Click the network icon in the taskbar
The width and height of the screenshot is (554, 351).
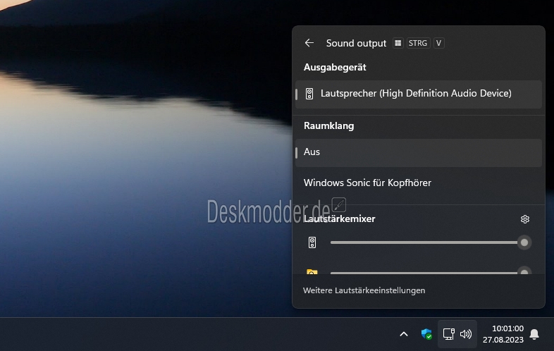pos(449,334)
